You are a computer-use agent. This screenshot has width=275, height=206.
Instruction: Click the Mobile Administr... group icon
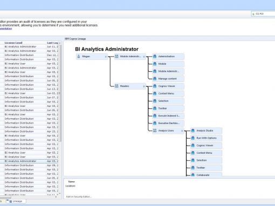pyautogui.click(x=116, y=57)
